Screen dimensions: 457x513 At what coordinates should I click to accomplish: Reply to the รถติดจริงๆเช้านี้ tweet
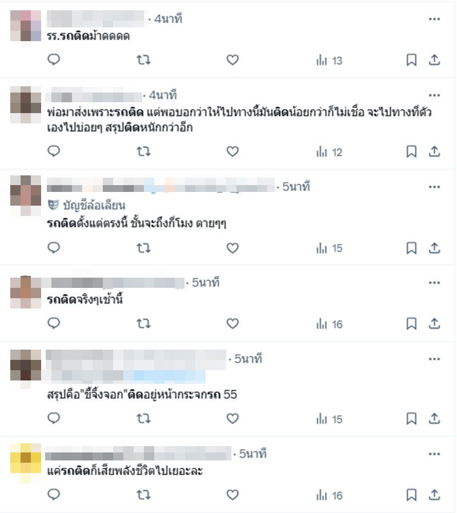(x=54, y=323)
